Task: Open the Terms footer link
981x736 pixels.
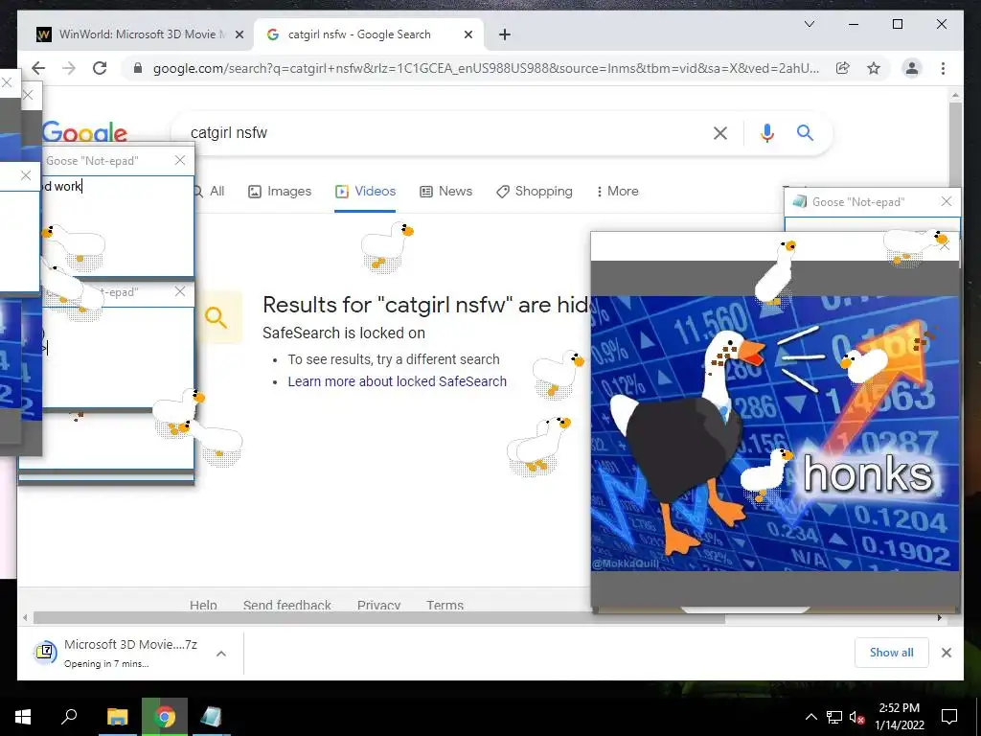Action: click(445, 606)
